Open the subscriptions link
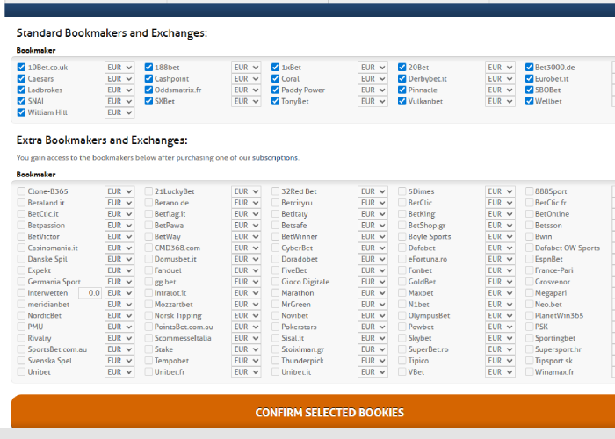Screen dimensions: 615x439 [274, 157]
